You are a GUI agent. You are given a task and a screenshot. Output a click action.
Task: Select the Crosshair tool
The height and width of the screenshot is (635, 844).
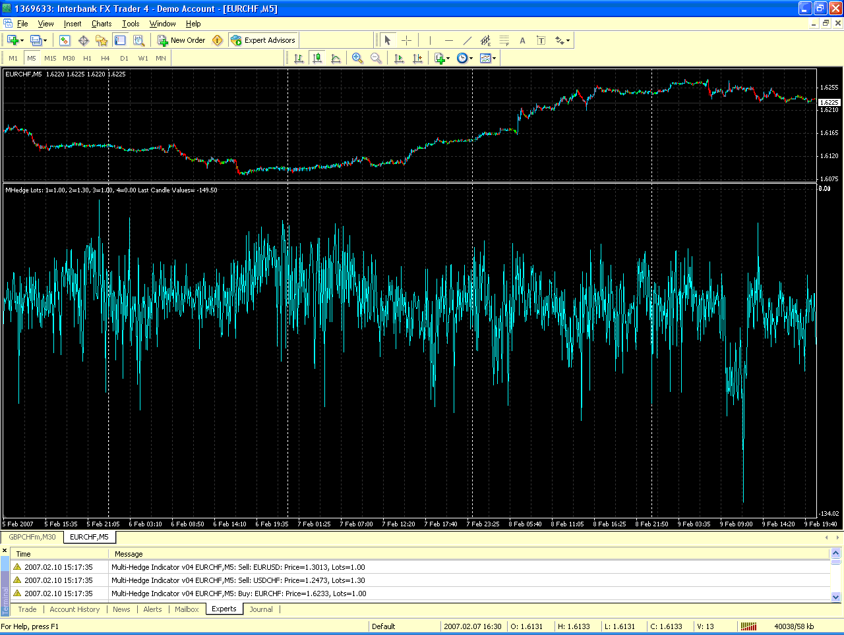pos(407,40)
